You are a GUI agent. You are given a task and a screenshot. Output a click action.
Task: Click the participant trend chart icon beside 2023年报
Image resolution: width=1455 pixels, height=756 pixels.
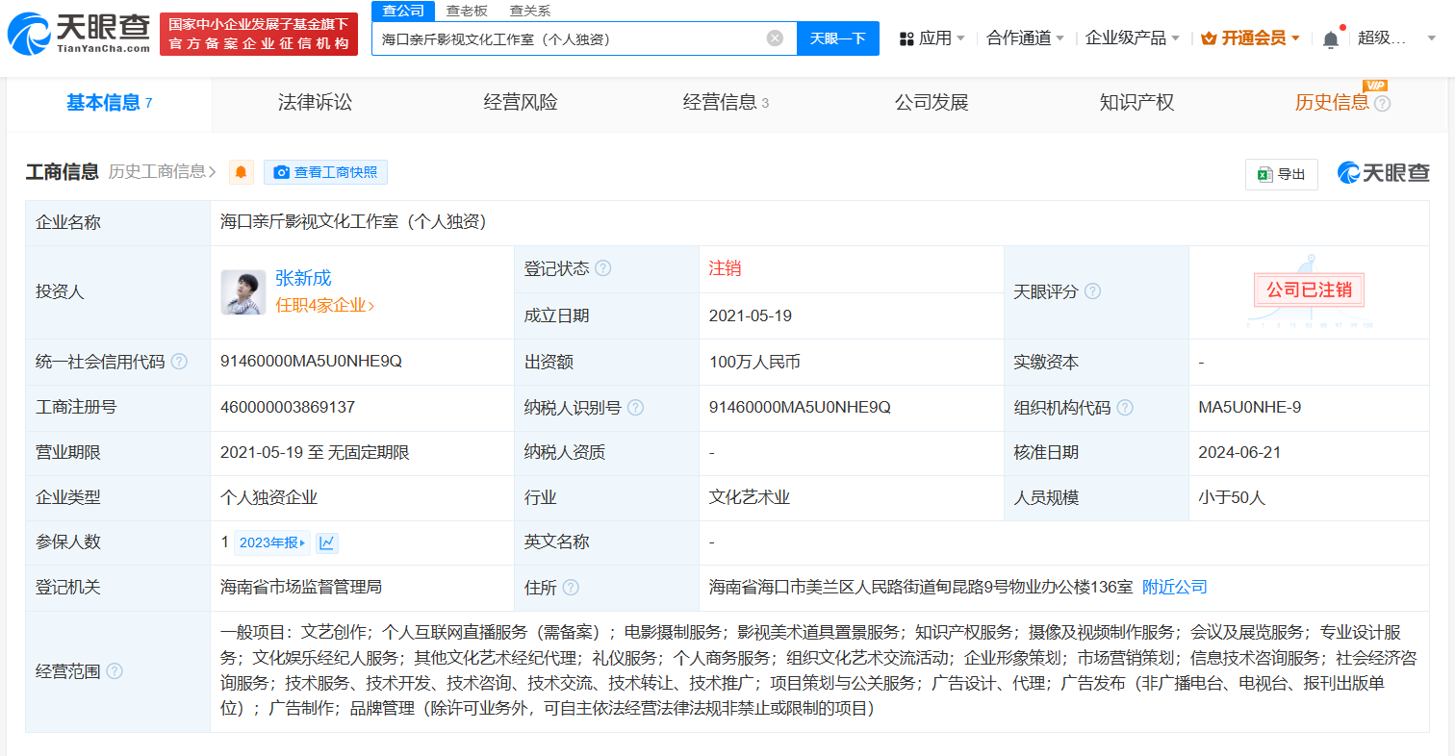pyautogui.click(x=325, y=542)
